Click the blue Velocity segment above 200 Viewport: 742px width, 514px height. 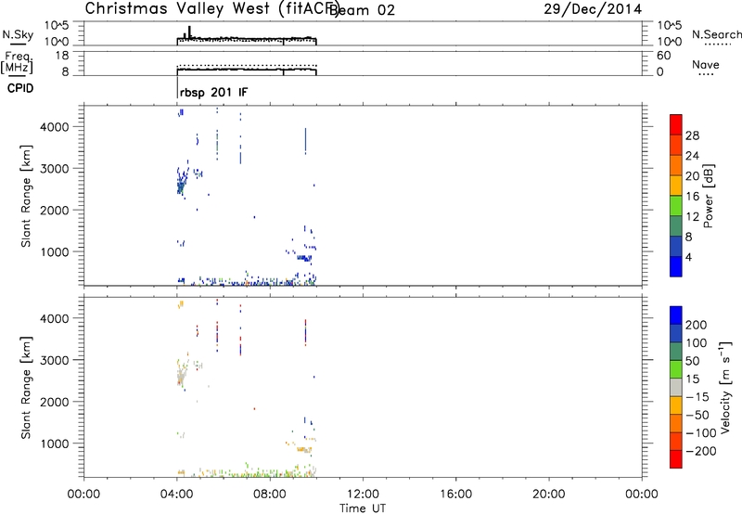pyautogui.click(x=676, y=315)
